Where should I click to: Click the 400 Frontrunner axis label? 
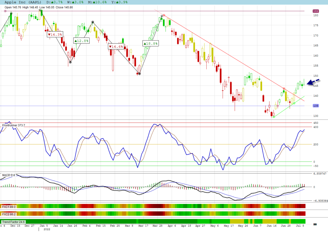click(x=316, y=127)
